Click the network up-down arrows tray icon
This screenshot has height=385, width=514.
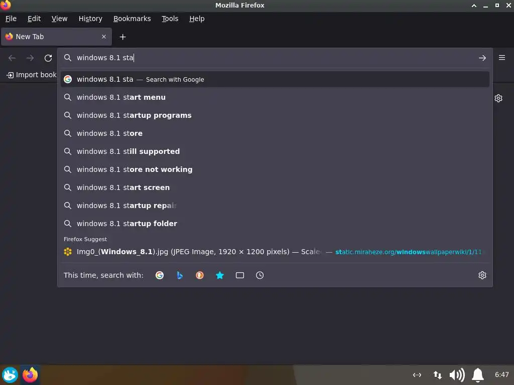[438, 375]
